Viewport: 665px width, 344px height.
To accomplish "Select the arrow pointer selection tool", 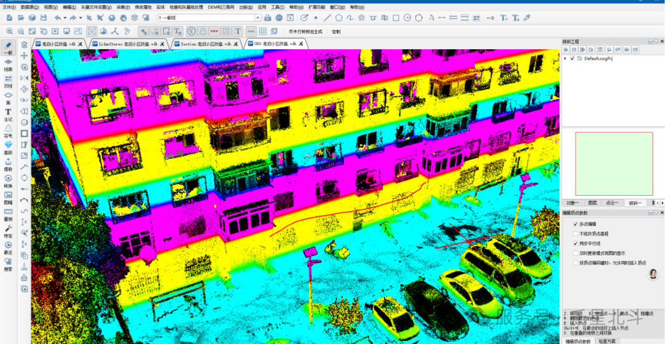I will [89, 18].
